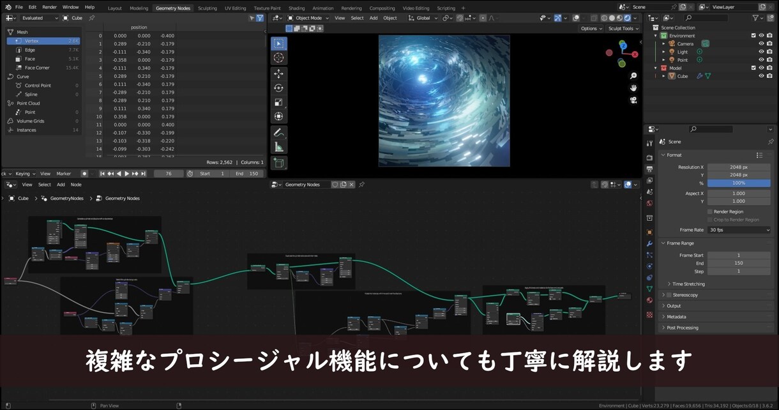Viewport: 779px width, 410px height.
Task: Open the Sculpt Tools dropdown
Action: [x=623, y=29]
